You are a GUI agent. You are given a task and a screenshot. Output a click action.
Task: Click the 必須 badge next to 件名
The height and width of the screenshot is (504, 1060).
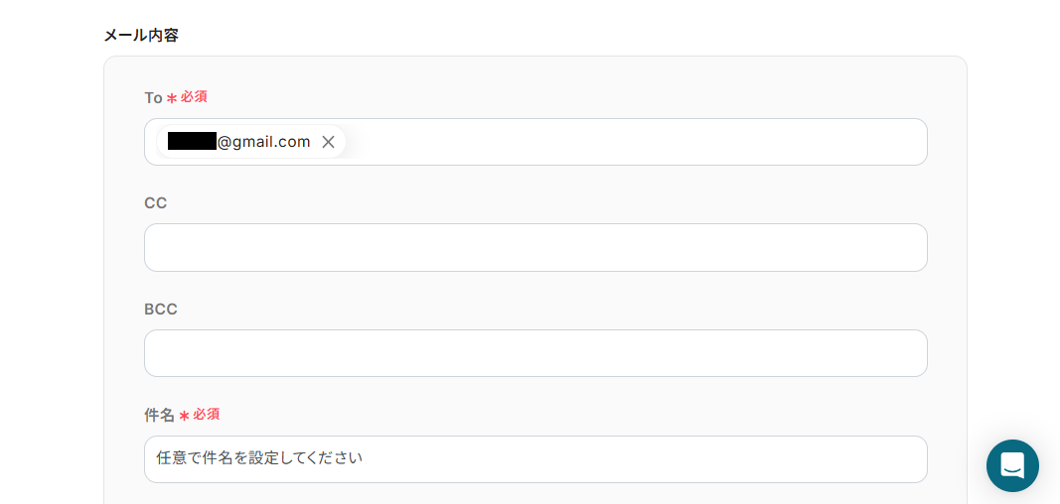click(x=207, y=415)
